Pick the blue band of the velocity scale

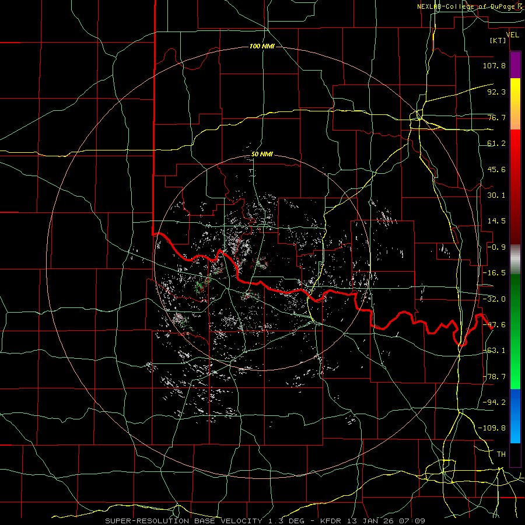tap(515, 416)
